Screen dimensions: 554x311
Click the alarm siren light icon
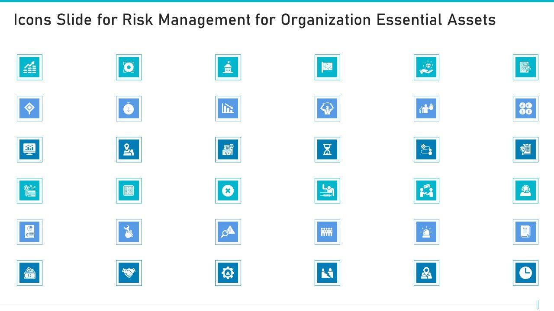coord(426,232)
